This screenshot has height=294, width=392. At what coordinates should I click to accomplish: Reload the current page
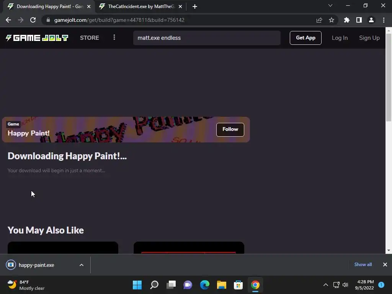pyautogui.click(x=33, y=20)
